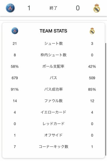107x161 pixels.
Task: Click the Real Madrid logo in Team Stats card
Action: click(92, 31)
